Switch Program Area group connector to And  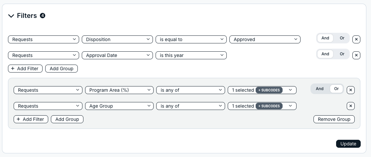click(x=319, y=89)
